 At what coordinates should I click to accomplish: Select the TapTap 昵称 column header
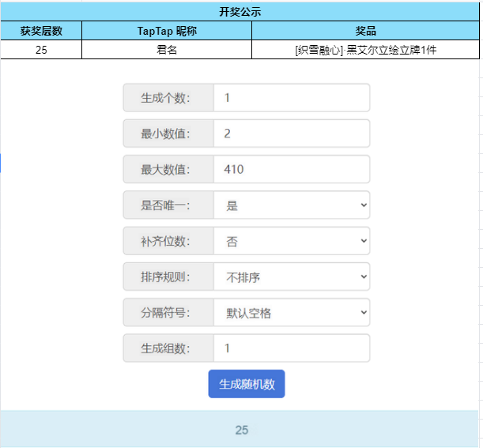coord(167,31)
